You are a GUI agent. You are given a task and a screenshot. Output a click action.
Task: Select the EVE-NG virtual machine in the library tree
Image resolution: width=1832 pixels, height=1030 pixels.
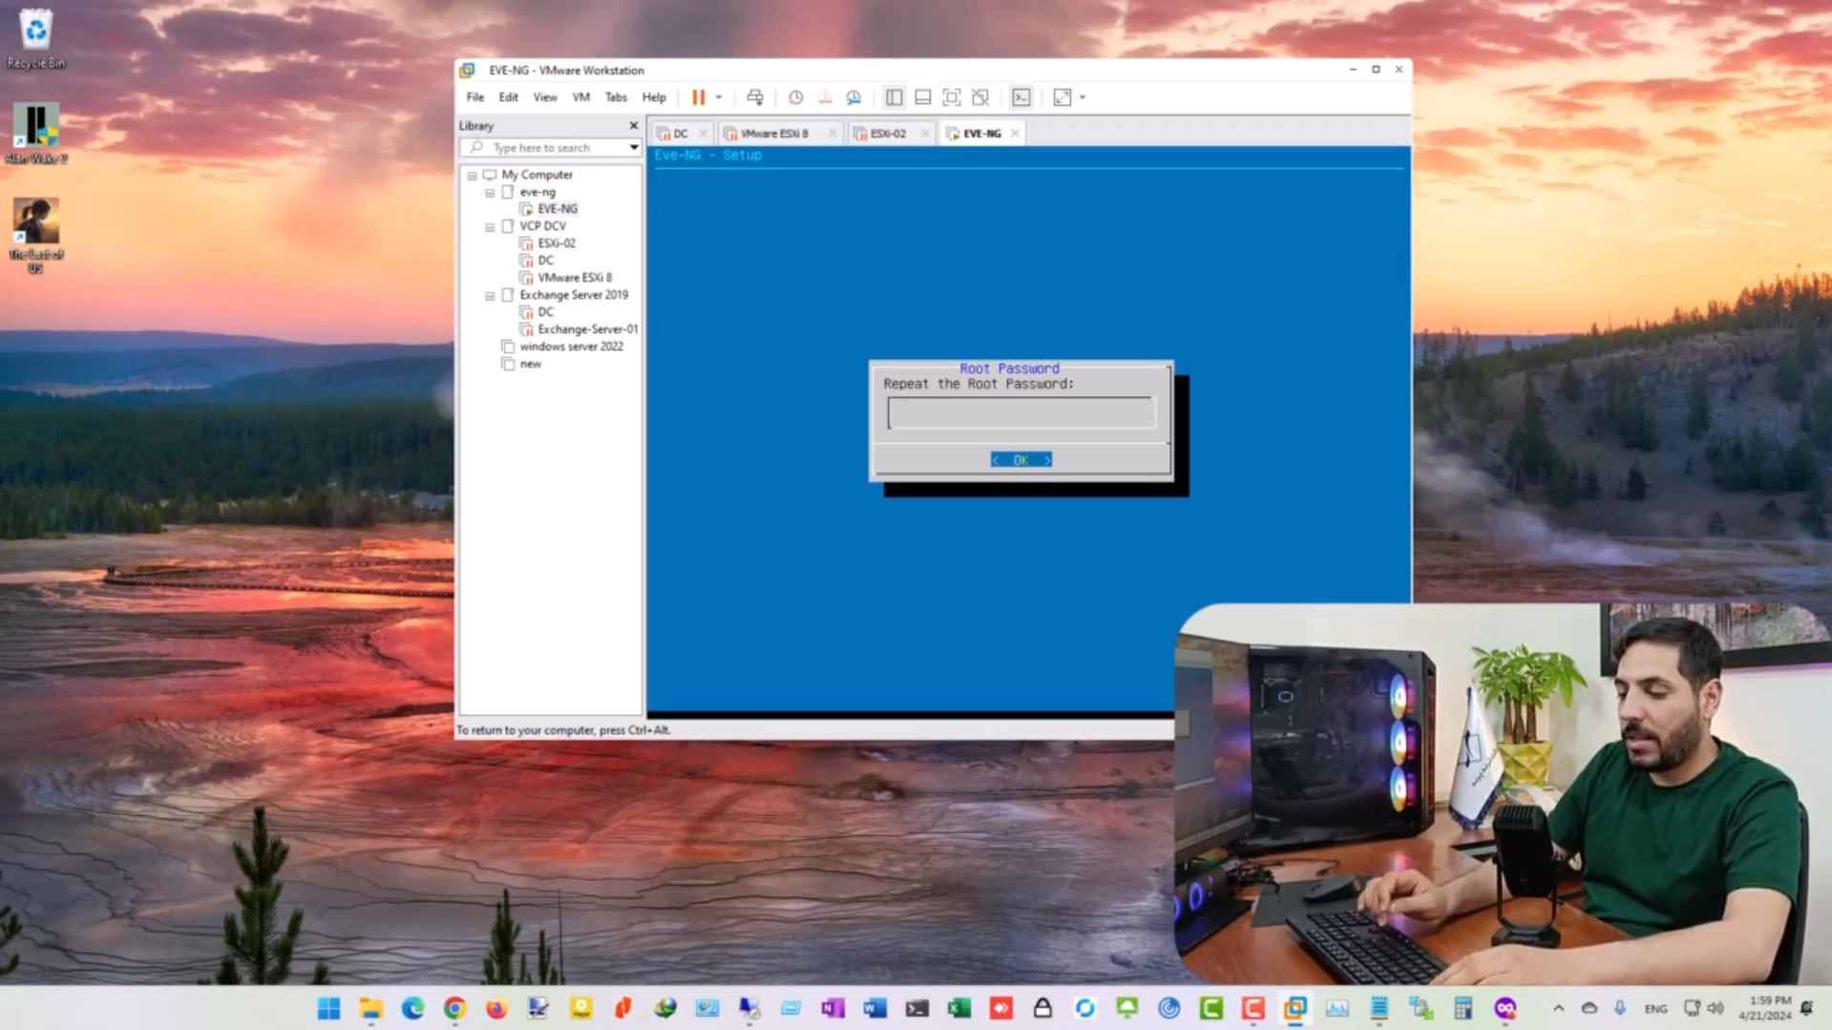click(557, 209)
